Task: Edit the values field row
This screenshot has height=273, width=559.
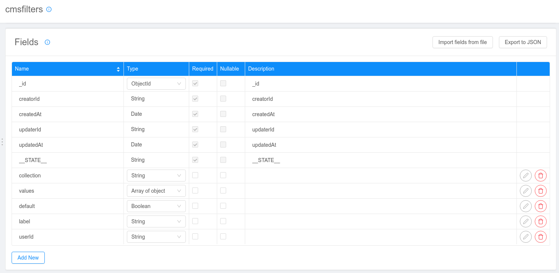Action: coord(525,191)
